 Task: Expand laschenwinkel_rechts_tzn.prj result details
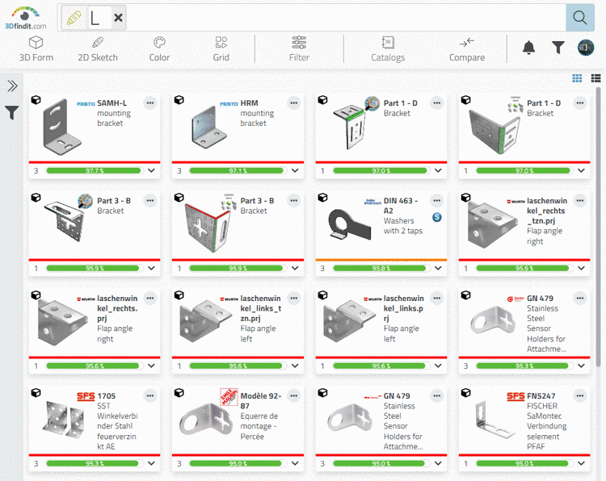581,268
